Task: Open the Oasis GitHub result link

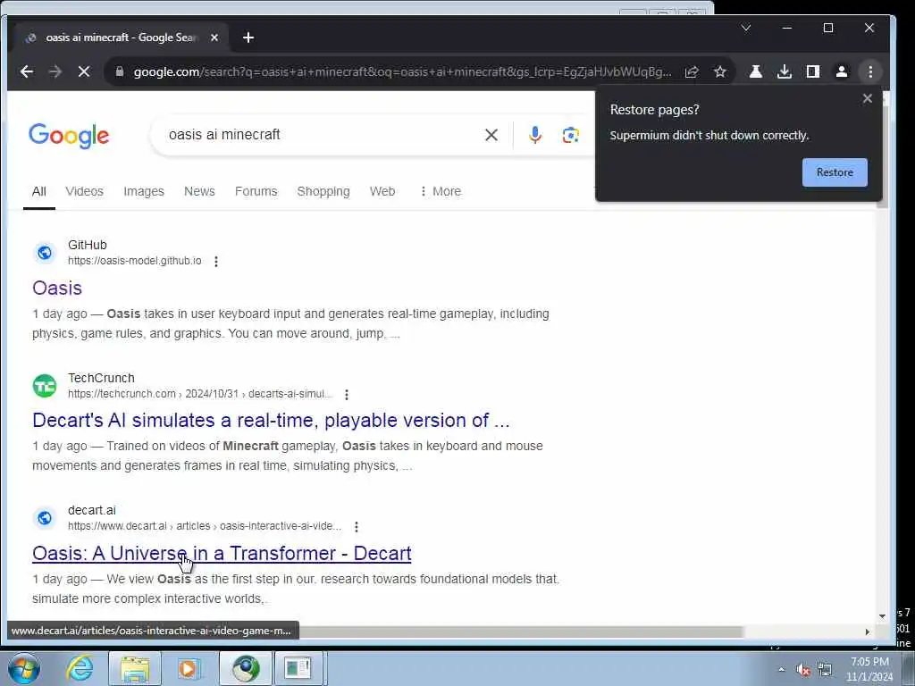Action: point(57,289)
